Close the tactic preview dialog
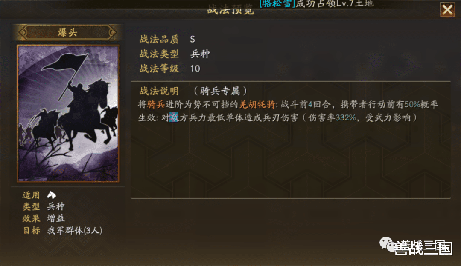The height and width of the screenshot is (266, 461). coord(447,10)
